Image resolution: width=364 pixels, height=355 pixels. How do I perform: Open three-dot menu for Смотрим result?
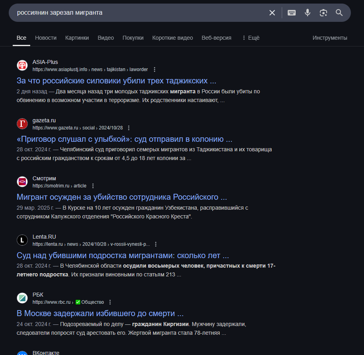[x=93, y=186]
